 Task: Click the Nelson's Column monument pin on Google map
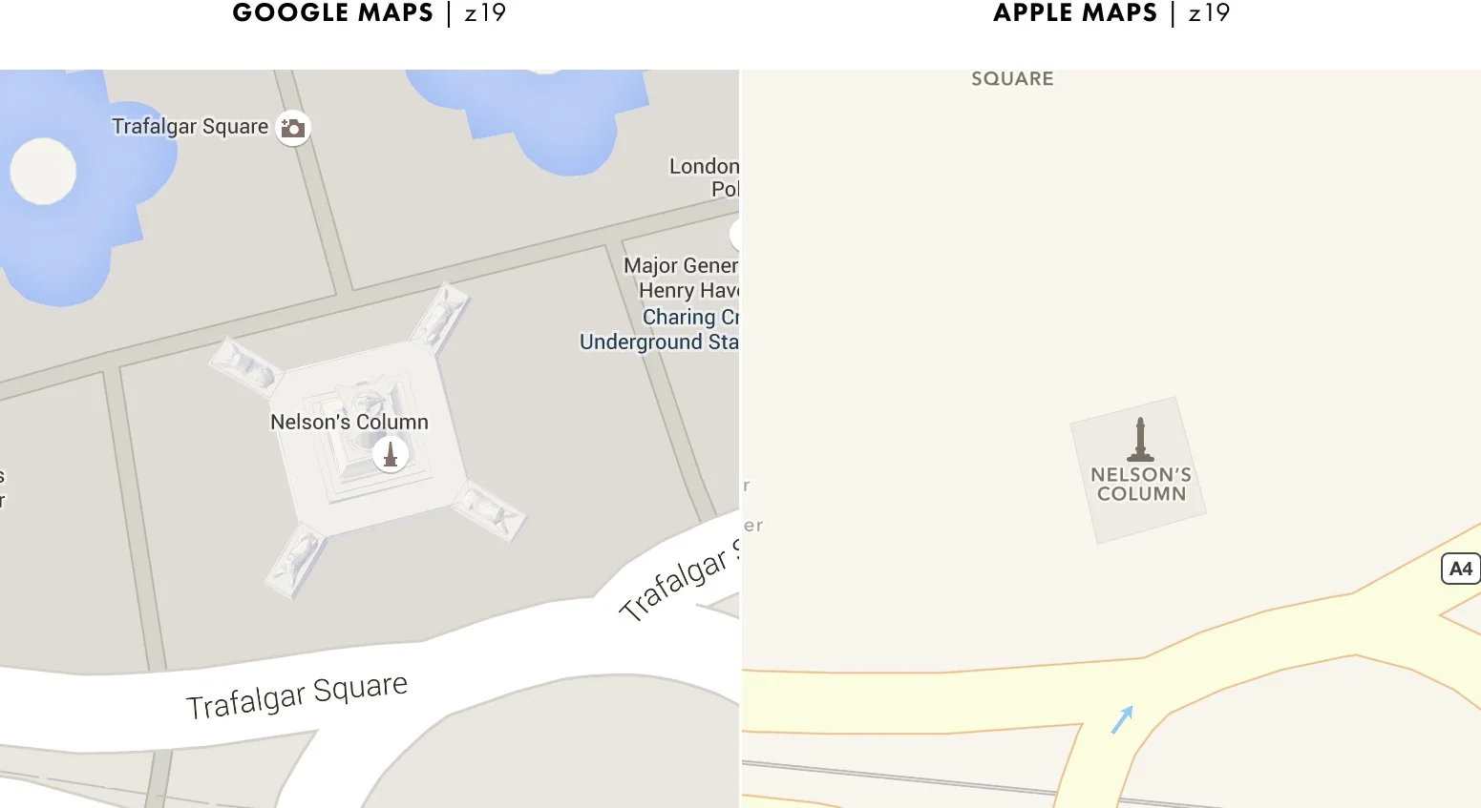click(x=390, y=454)
